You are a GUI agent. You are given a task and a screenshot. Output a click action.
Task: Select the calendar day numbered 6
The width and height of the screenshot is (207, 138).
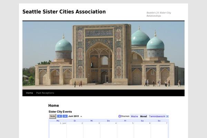(x=142, y=130)
